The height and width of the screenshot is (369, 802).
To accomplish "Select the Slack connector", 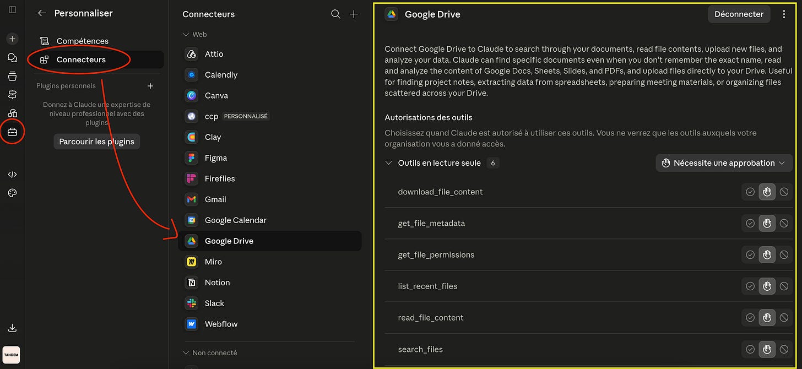I will (270, 303).
